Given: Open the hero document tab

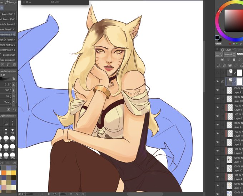Looking at the screenshot, I should tap(11, 2).
